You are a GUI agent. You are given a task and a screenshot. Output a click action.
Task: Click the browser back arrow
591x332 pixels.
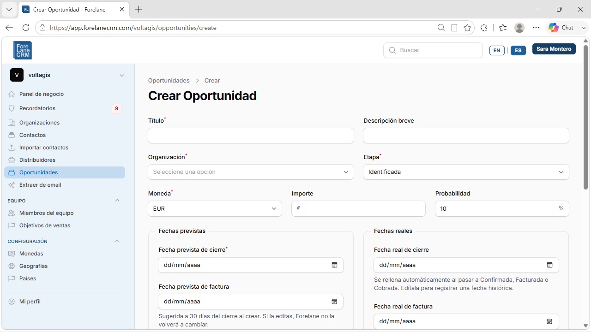9,28
